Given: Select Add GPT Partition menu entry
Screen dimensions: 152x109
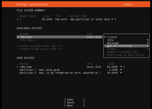Looking at the screenshot, I should click(126, 46).
